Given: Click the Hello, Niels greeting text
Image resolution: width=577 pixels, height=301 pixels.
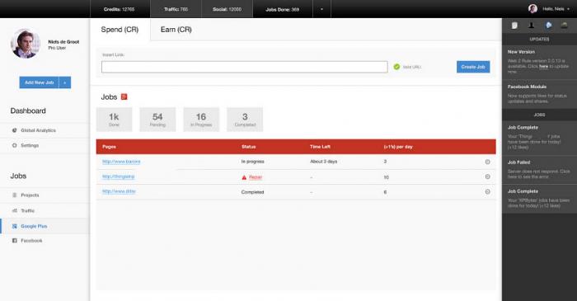Looking at the screenshot, I should pyautogui.click(x=553, y=9).
